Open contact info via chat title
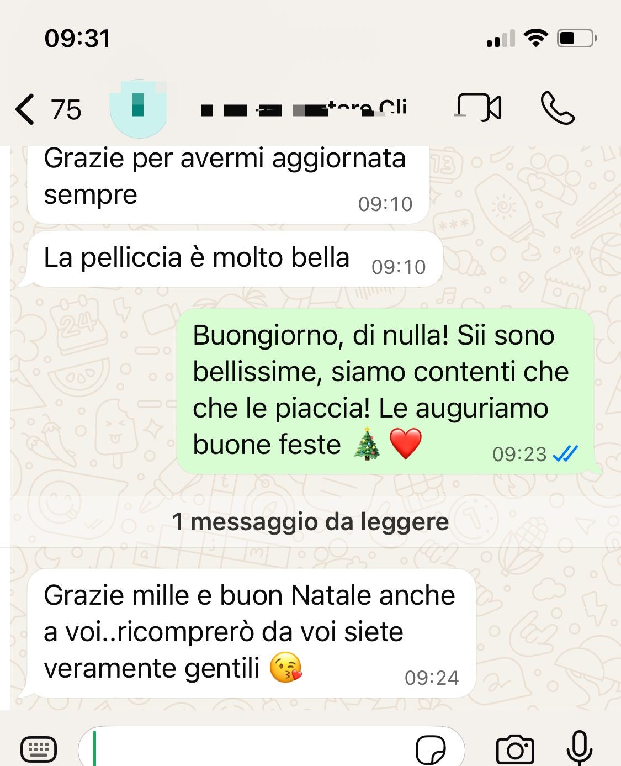Screen dimensions: 621x766 (x=304, y=108)
